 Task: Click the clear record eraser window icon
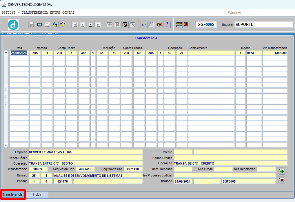[125, 24]
